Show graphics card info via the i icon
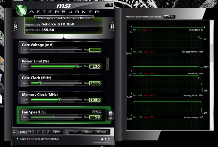This screenshot has width=218, height=147. pyautogui.click(x=112, y=26)
